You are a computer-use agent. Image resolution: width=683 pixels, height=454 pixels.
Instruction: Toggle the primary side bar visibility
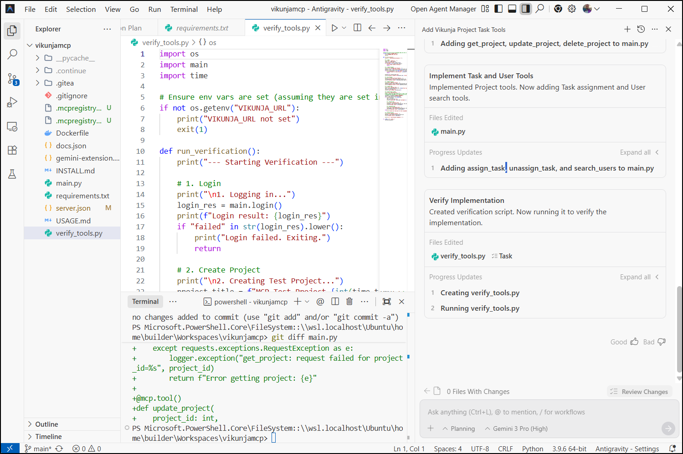pos(499,9)
